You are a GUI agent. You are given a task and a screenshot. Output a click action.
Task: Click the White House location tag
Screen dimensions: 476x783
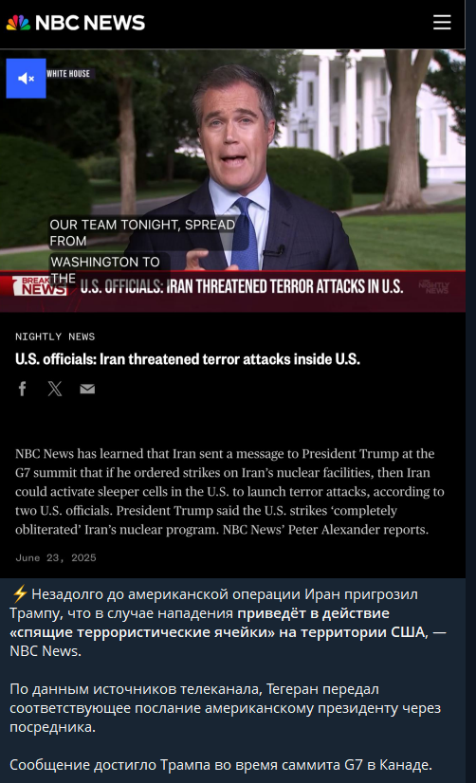click(x=68, y=73)
